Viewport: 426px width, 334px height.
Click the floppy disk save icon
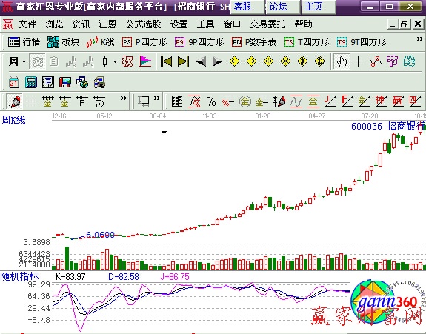tap(65, 82)
